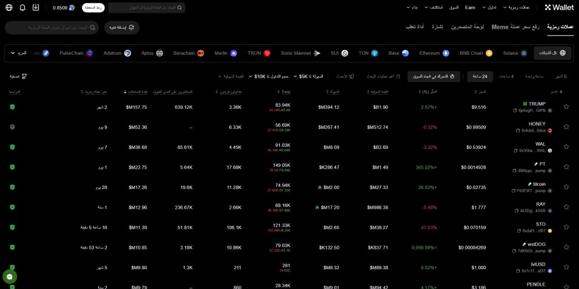Click the filter funnel icon

point(24,76)
